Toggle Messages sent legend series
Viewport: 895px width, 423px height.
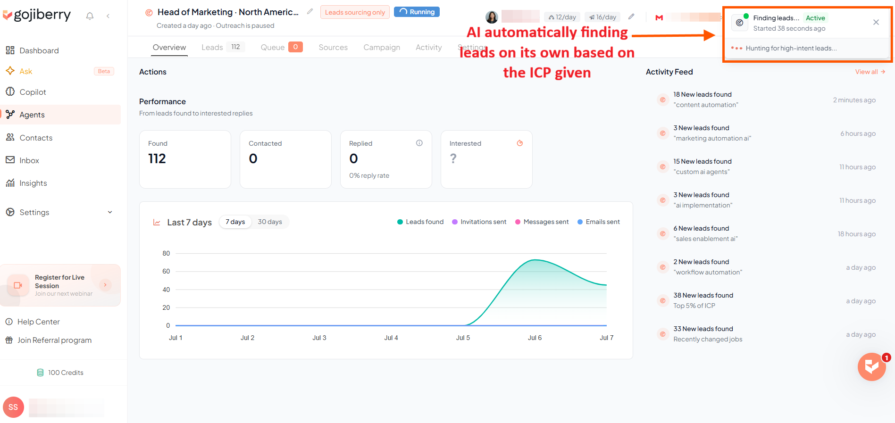(542, 222)
